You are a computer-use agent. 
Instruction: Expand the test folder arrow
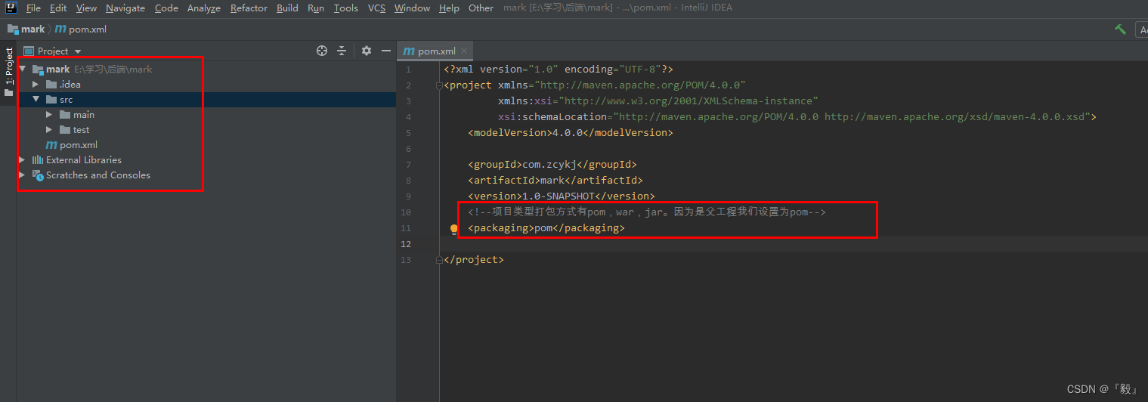(49, 129)
